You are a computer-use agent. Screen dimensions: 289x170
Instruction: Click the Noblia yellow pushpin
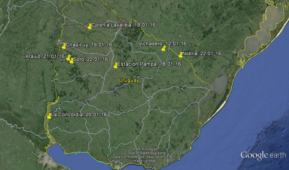(180, 54)
